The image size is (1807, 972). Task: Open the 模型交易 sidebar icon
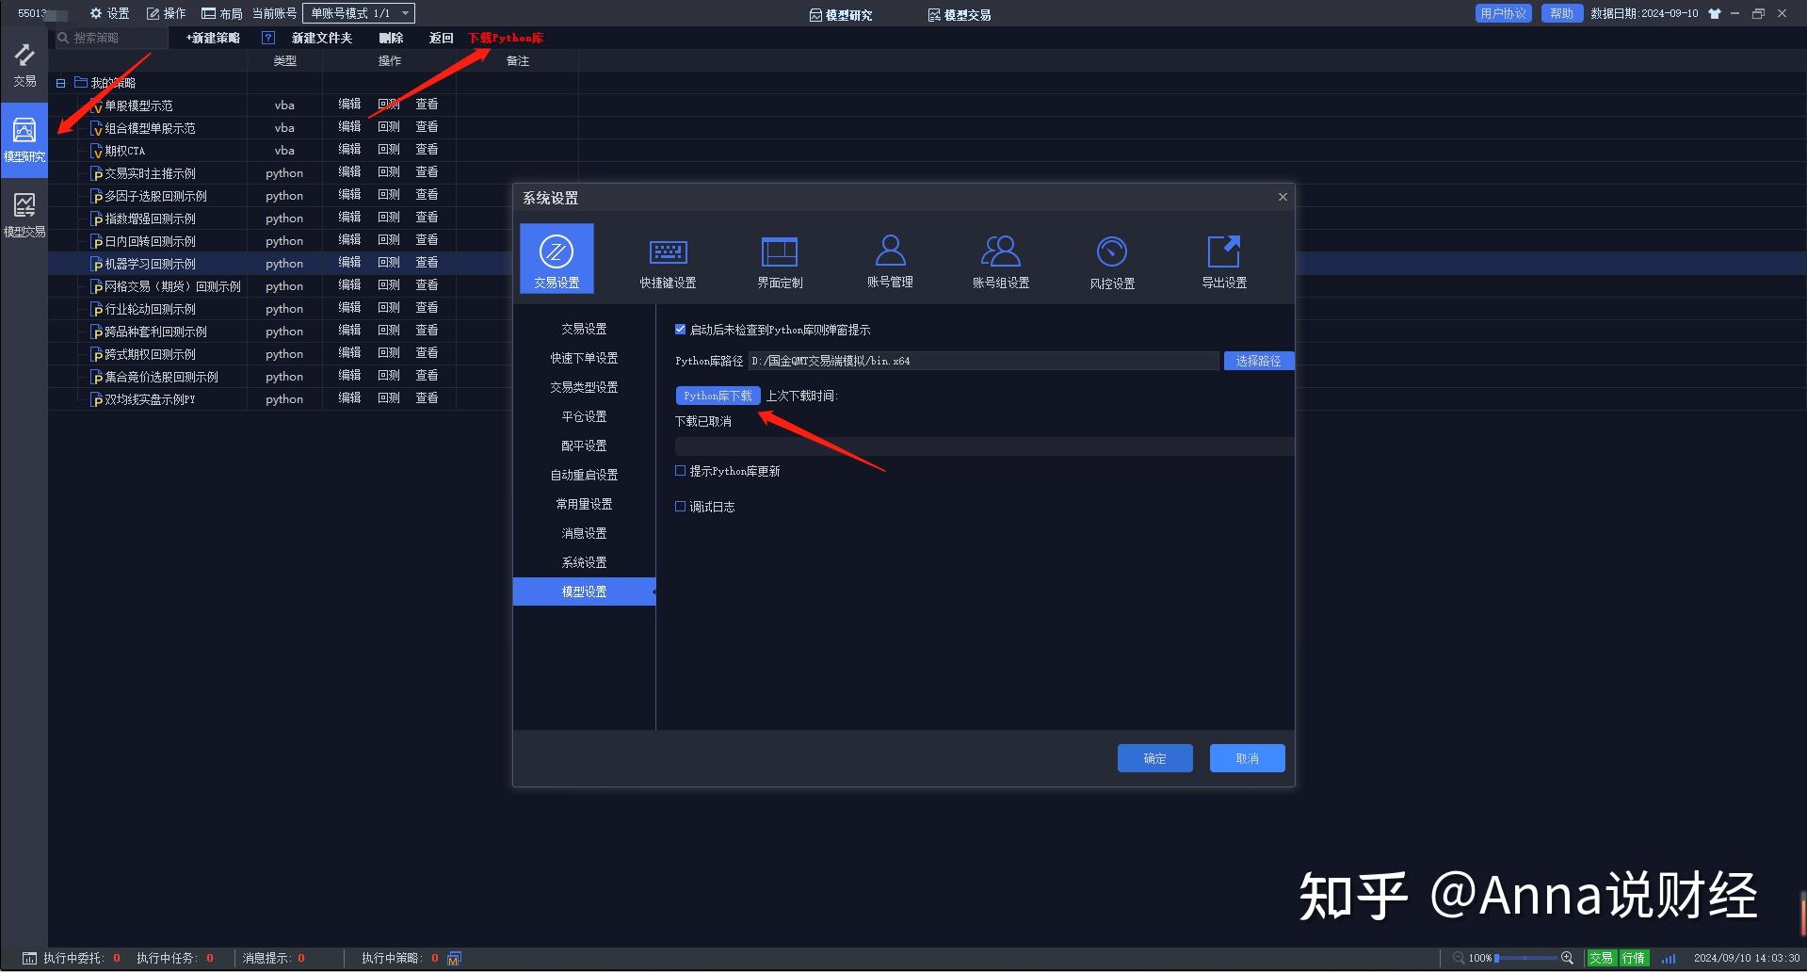click(24, 212)
